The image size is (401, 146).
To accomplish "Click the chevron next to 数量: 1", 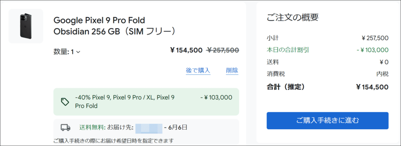I will coord(78,52).
